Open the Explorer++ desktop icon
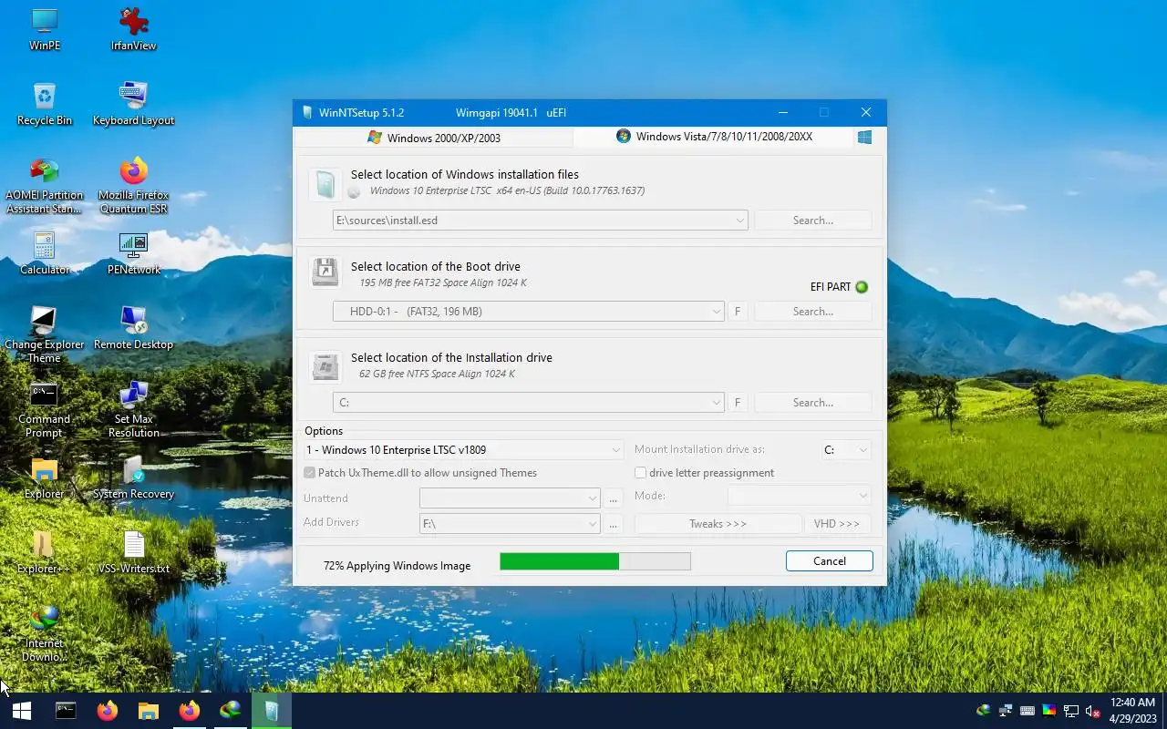Viewport: 1167px width, 729px height. [44, 552]
